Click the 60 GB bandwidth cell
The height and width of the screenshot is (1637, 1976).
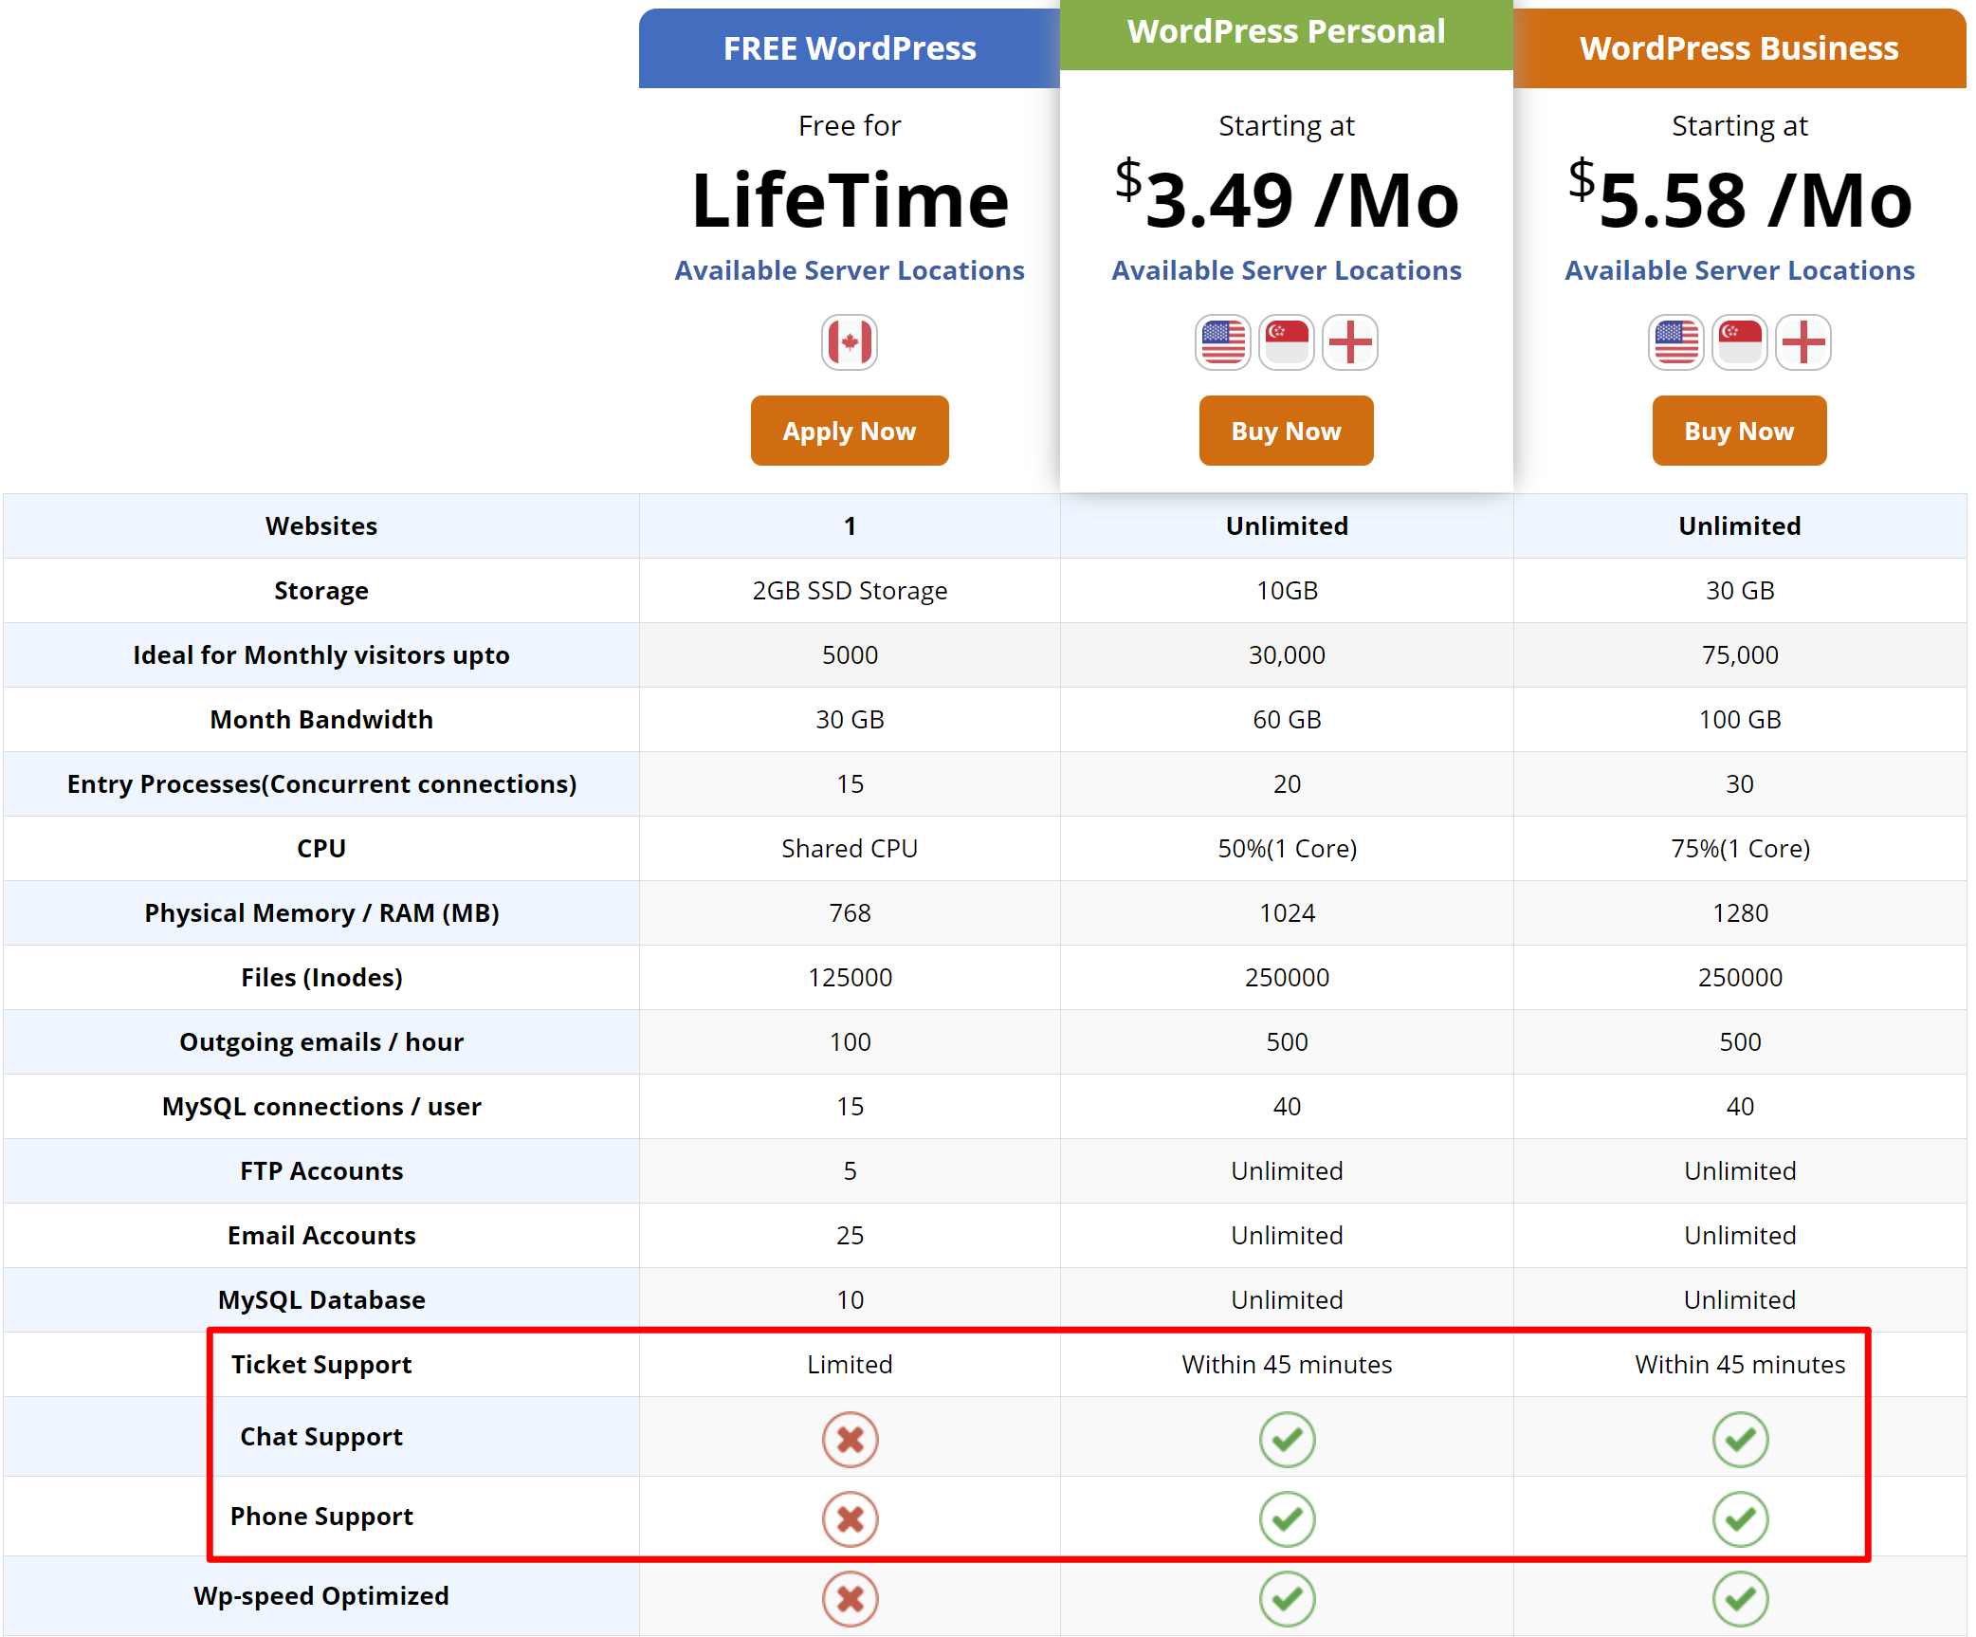1287,720
